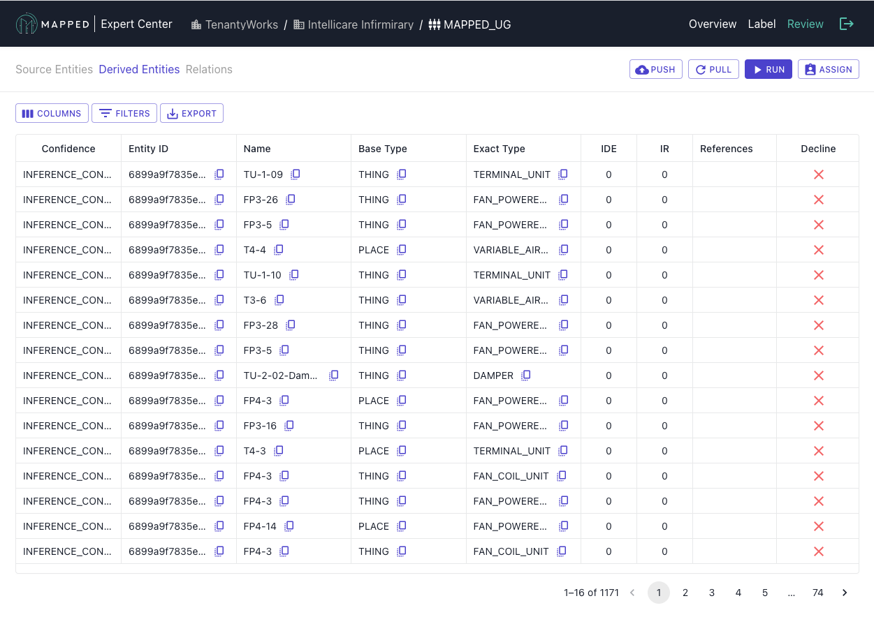Go to page 5
Screen dimensions: 874x617
[765, 593]
